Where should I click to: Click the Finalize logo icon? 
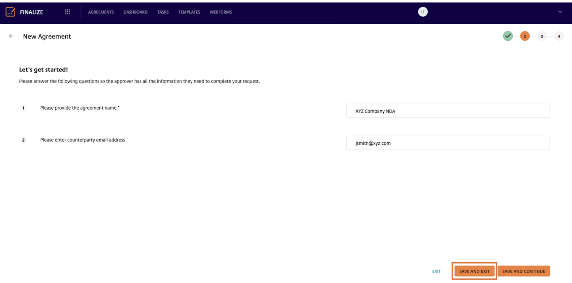[x=11, y=12]
